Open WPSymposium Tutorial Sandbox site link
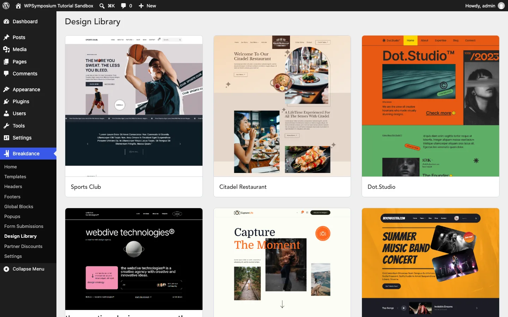This screenshot has width=508, height=317. (59, 6)
